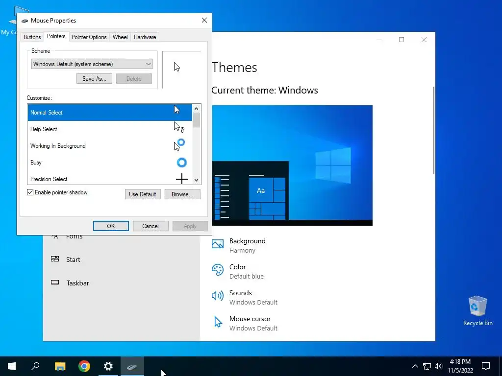
Task: Click the Taskbar sidebar icon
Action: coord(55,282)
